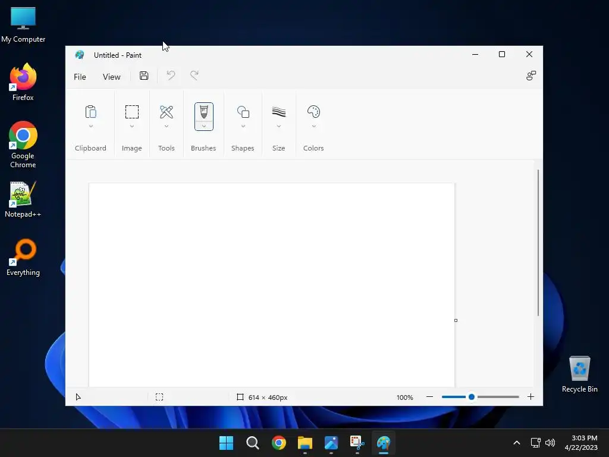
Task: Open the Shapes icon
Action: coord(243,112)
